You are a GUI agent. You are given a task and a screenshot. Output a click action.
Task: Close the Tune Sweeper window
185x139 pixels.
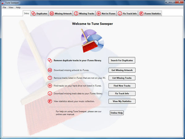(179, 2)
